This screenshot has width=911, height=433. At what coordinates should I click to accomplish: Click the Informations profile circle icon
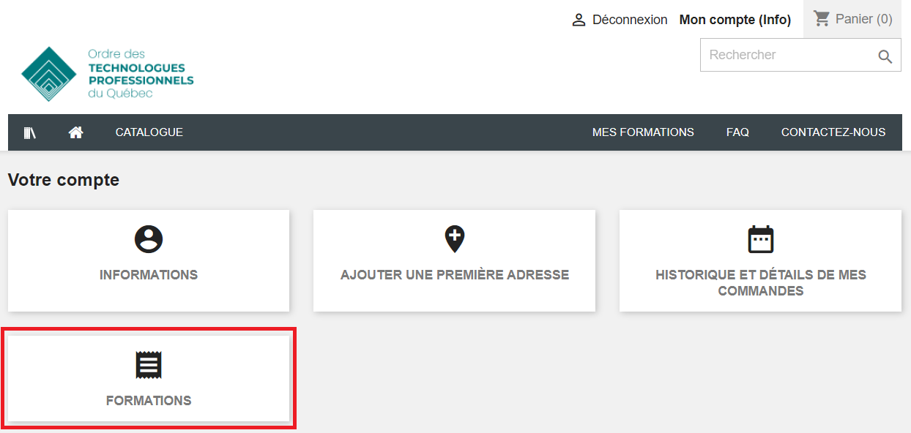coord(149,239)
